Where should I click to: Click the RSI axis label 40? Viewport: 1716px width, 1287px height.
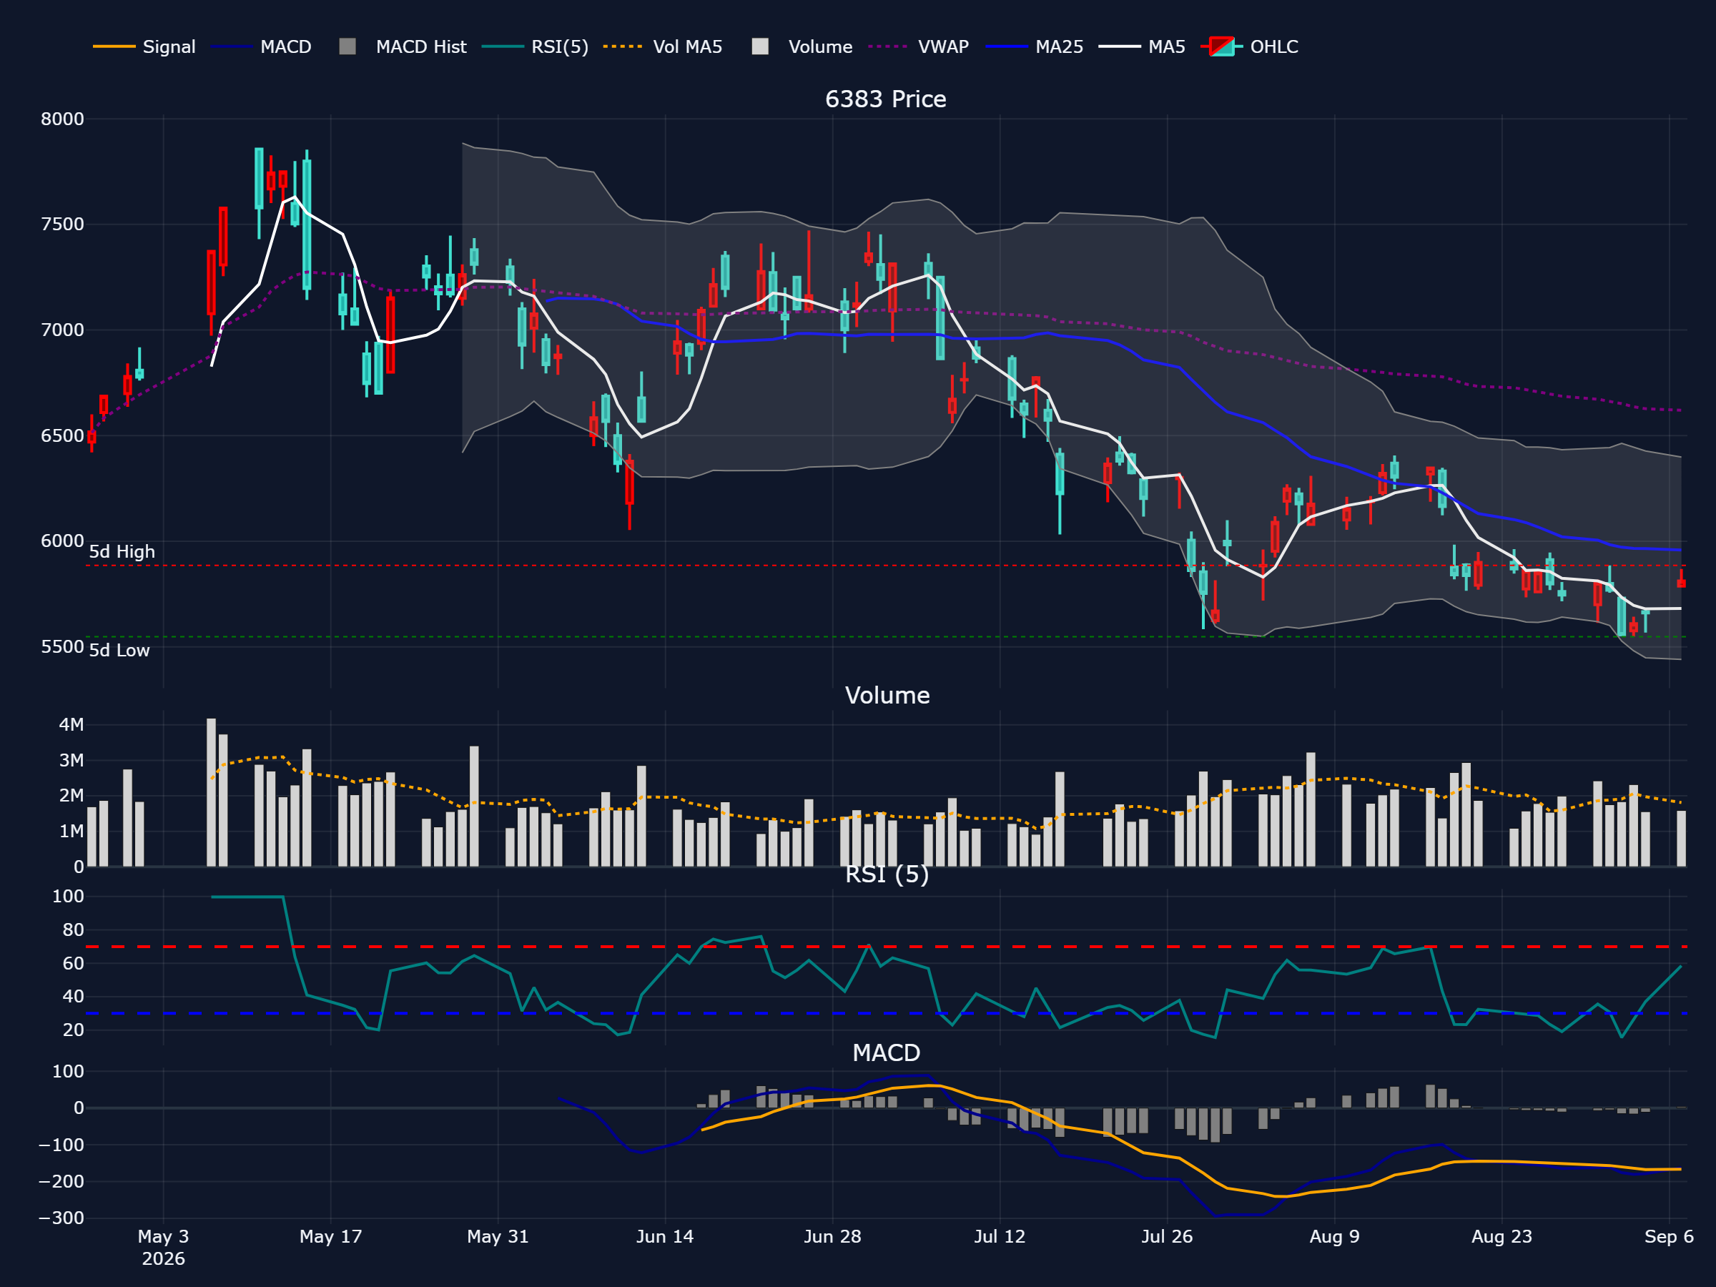pos(73,997)
